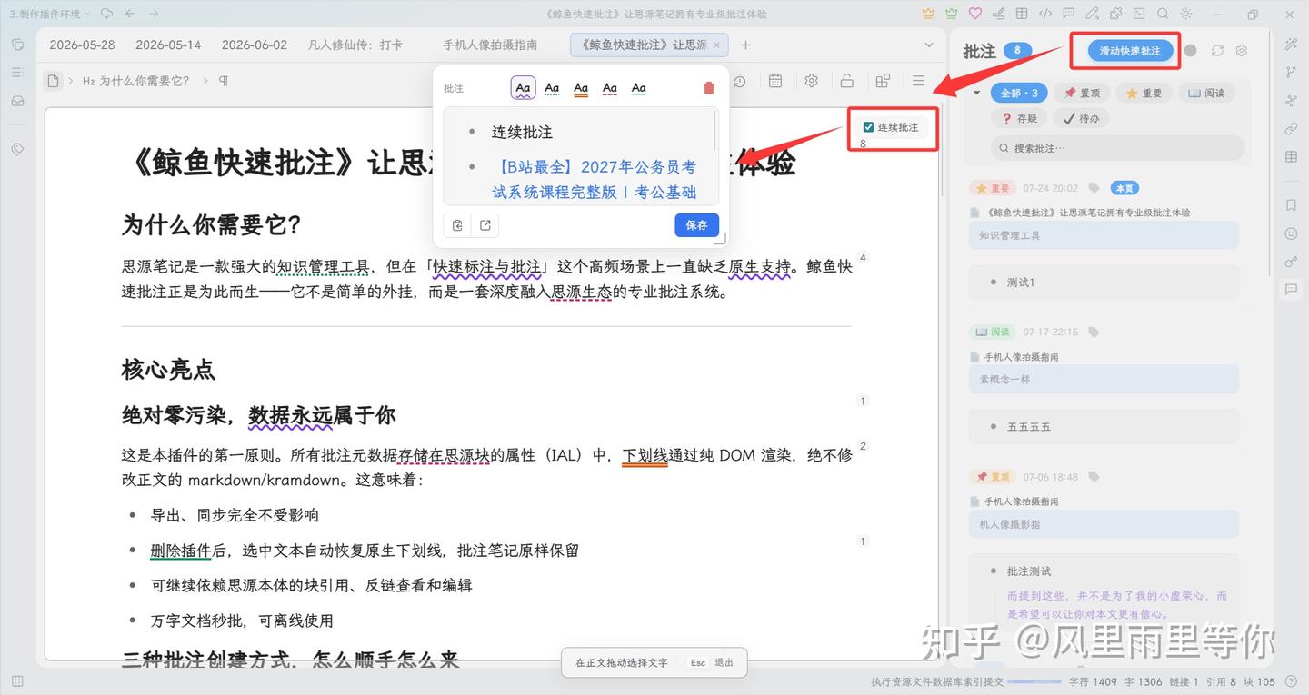This screenshot has height=695, width=1309.
Task: Click the 退出 button in bottom hint
Action: [x=724, y=663]
